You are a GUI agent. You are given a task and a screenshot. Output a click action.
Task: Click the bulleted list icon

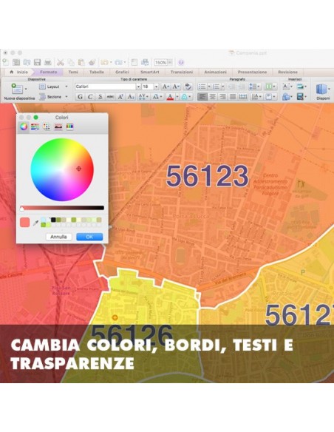pos(202,87)
